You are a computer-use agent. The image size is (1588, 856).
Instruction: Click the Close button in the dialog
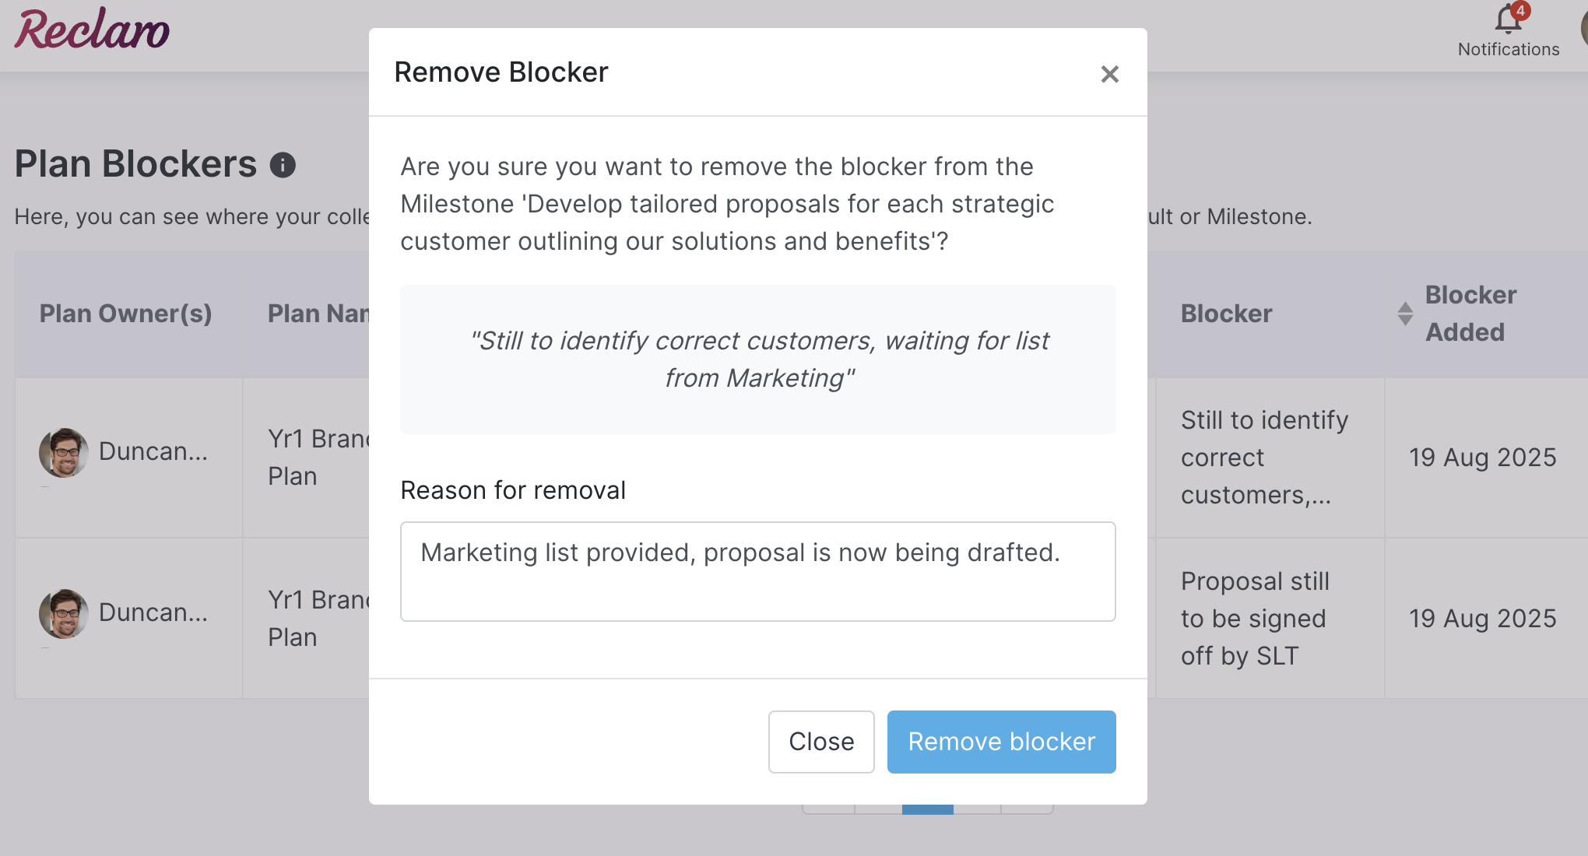pyautogui.click(x=821, y=742)
